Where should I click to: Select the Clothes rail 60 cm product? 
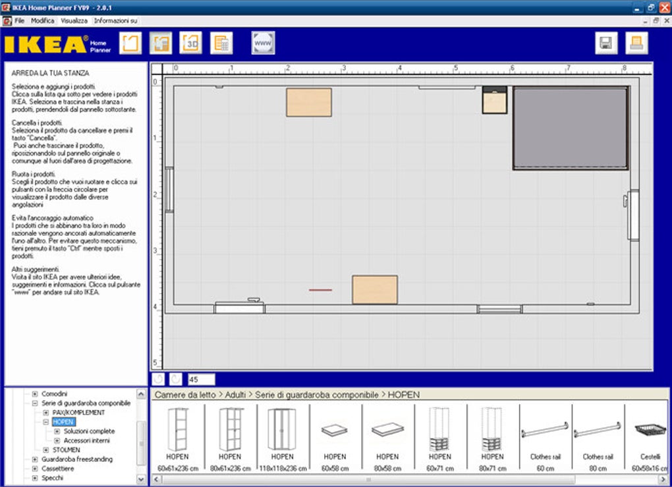tap(545, 439)
